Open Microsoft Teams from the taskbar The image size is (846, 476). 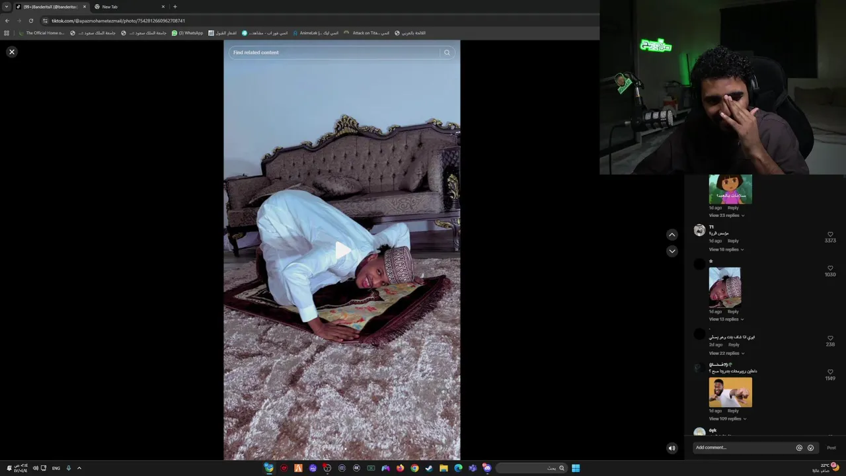[x=473, y=468]
